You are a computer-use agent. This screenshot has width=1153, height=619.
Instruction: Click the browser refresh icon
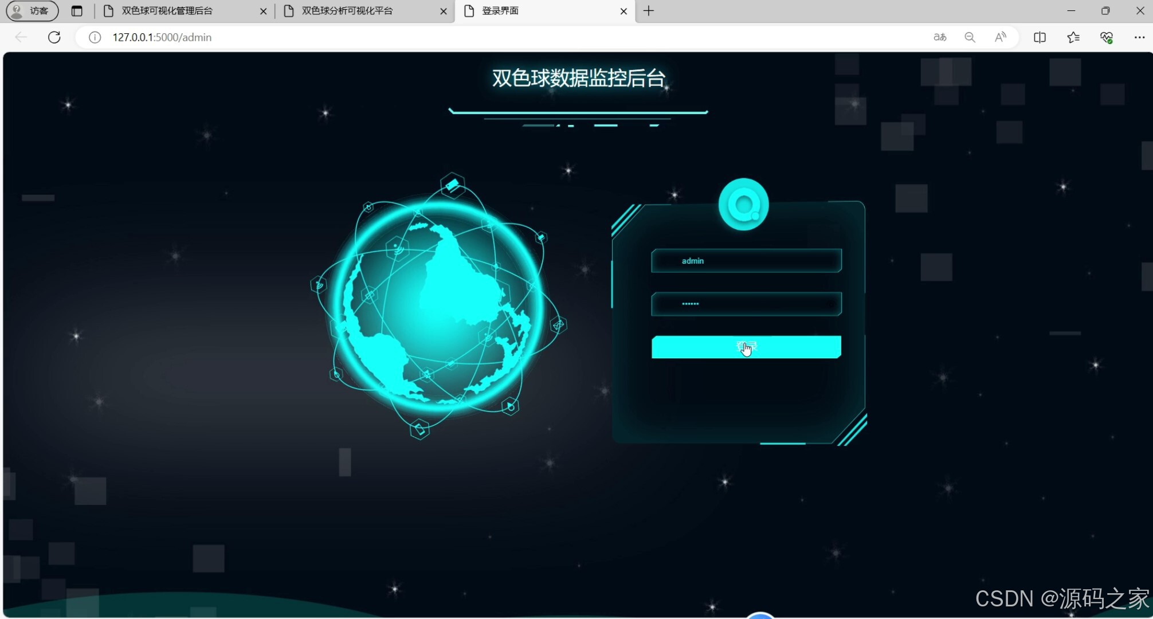54,37
